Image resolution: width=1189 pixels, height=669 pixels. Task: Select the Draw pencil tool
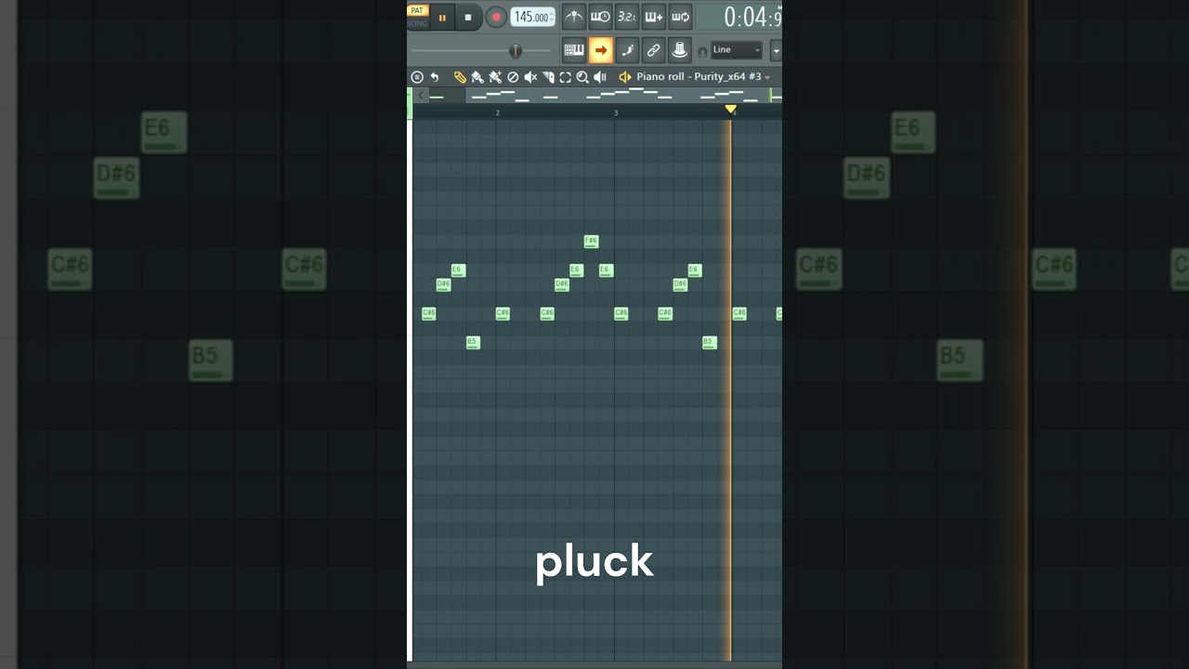(x=460, y=77)
